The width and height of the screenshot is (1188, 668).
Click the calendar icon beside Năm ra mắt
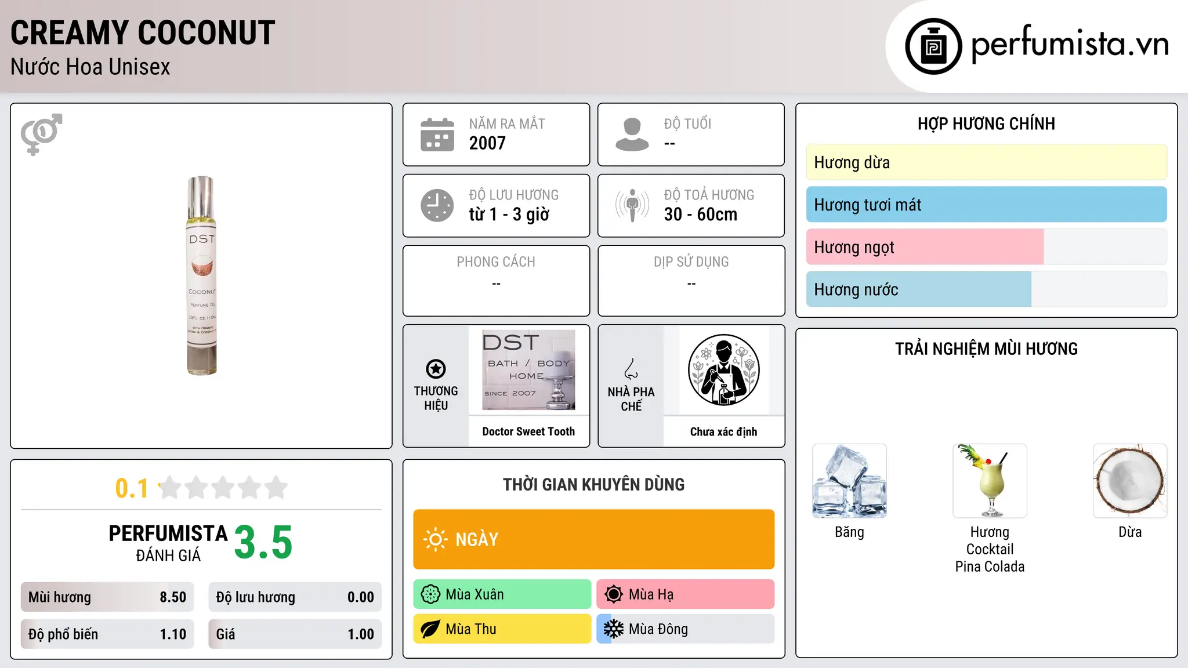pyautogui.click(x=437, y=135)
